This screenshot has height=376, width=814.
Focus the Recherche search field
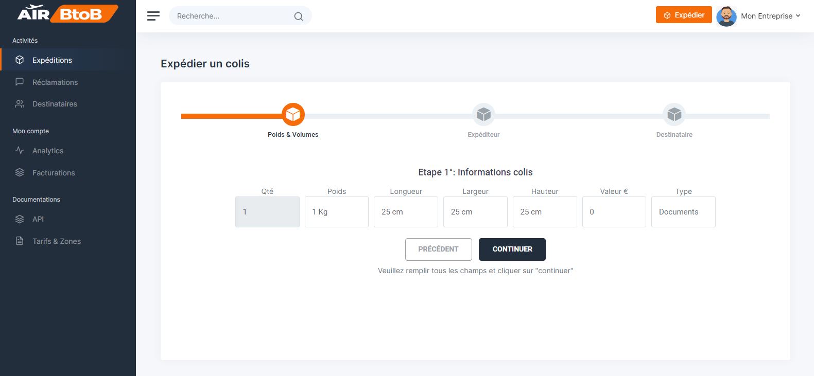pyautogui.click(x=232, y=16)
